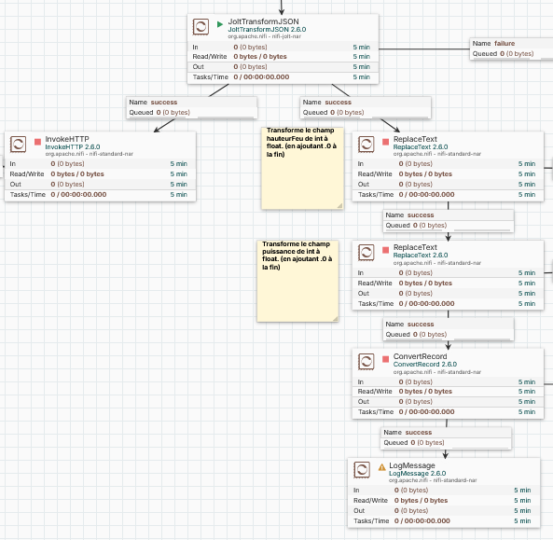Screen dimensions: 553x540
Task: Click the green running indicator on JoltTransformJSON
Action: pos(220,24)
